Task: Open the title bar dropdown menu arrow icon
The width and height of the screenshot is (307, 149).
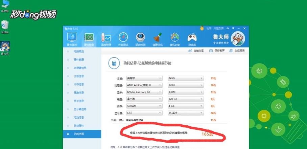Action: [x=233, y=28]
